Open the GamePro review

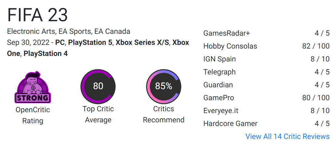point(219,98)
